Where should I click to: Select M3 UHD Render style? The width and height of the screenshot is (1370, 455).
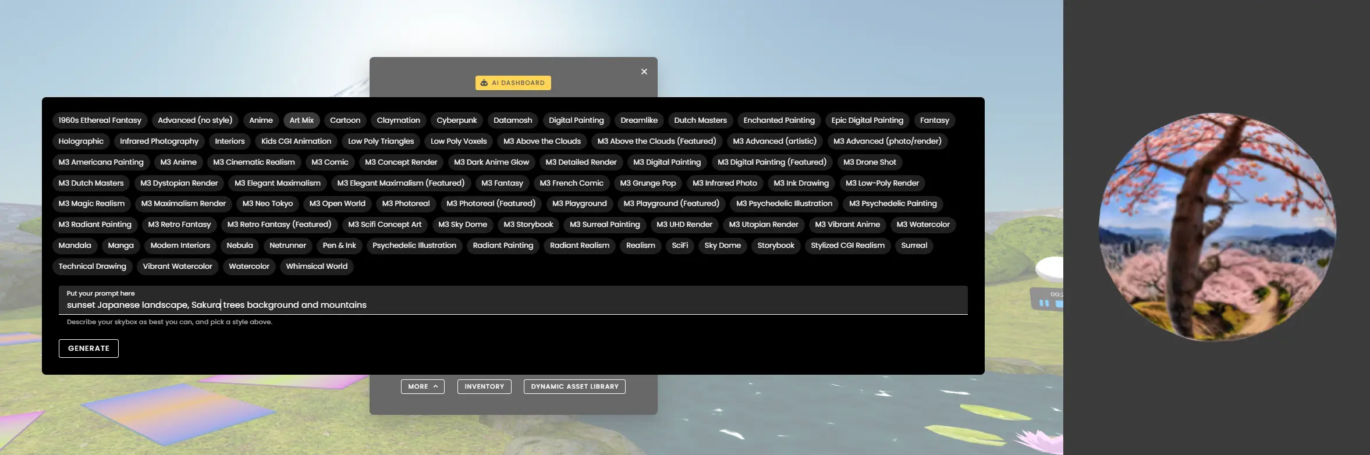(x=684, y=225)
